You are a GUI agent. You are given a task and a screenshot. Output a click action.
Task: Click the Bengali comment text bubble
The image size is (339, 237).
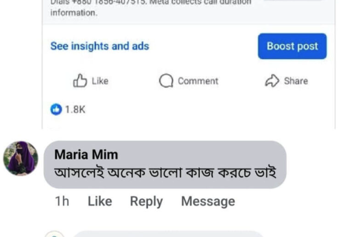[165, 173]
